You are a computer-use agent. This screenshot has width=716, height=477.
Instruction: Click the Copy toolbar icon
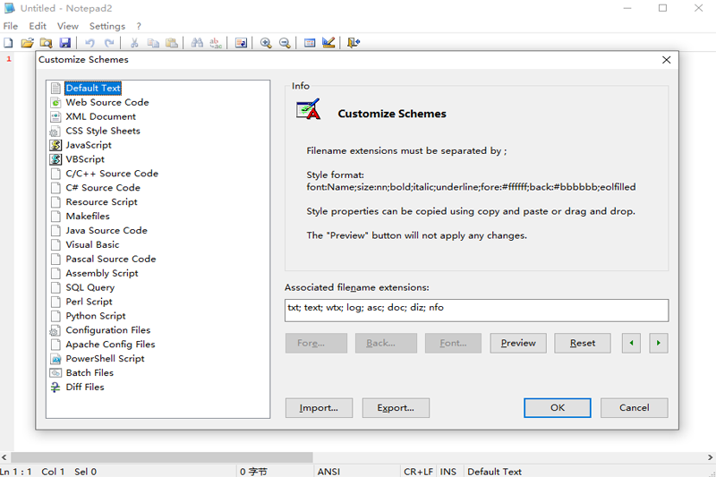click(153, 43)
